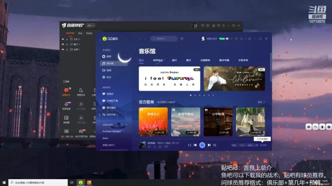Open the play queue showing 300
Screen dimensions: 332x186
(x=264, y=145)
